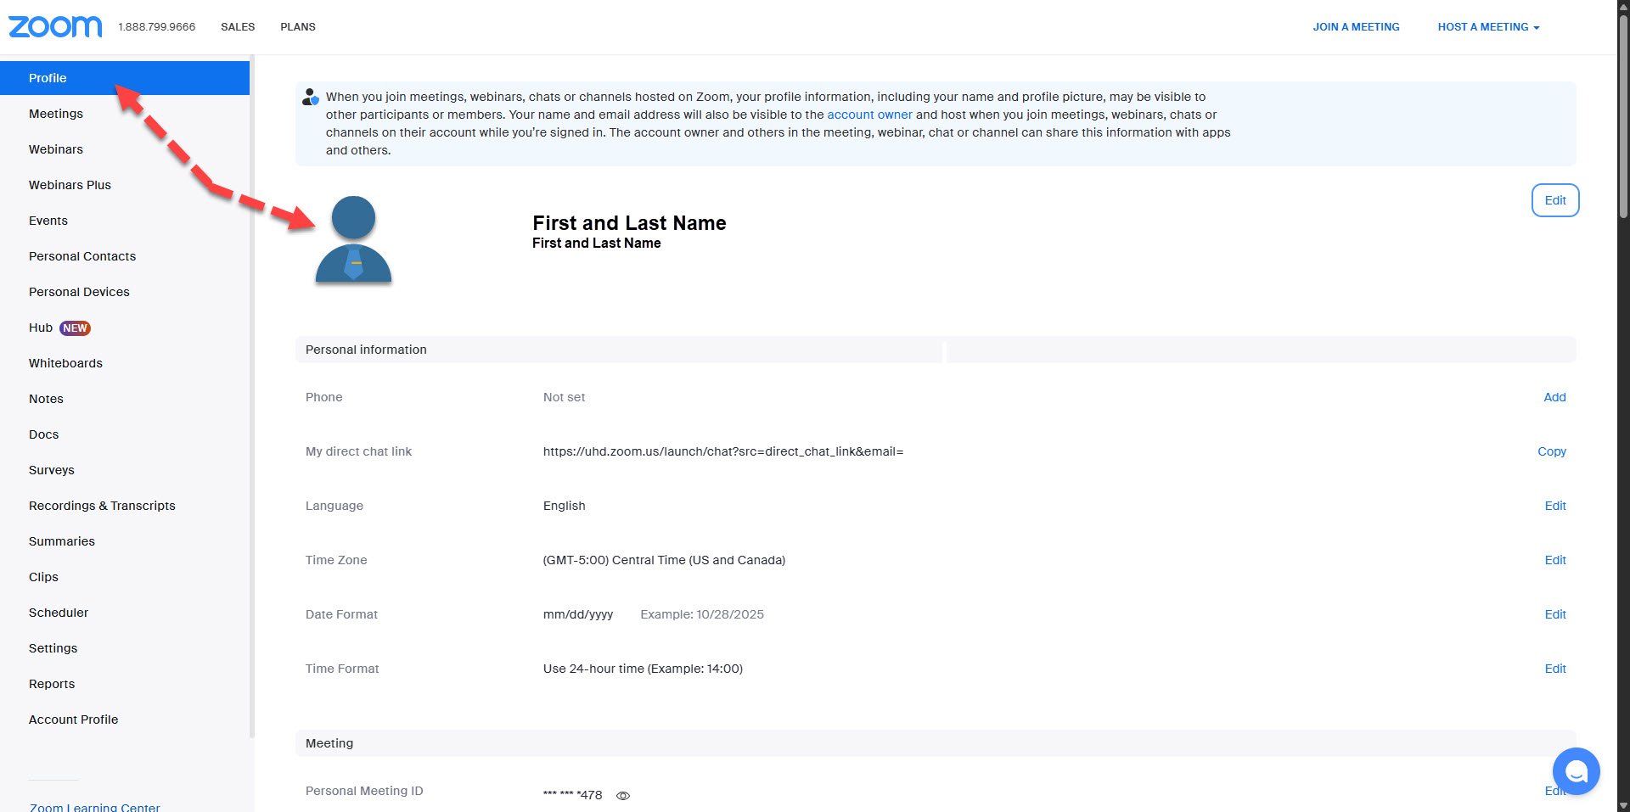Reveal the Personal Meeting ID with eye icon
The image size is (1630, 812).
coord(623,796)
